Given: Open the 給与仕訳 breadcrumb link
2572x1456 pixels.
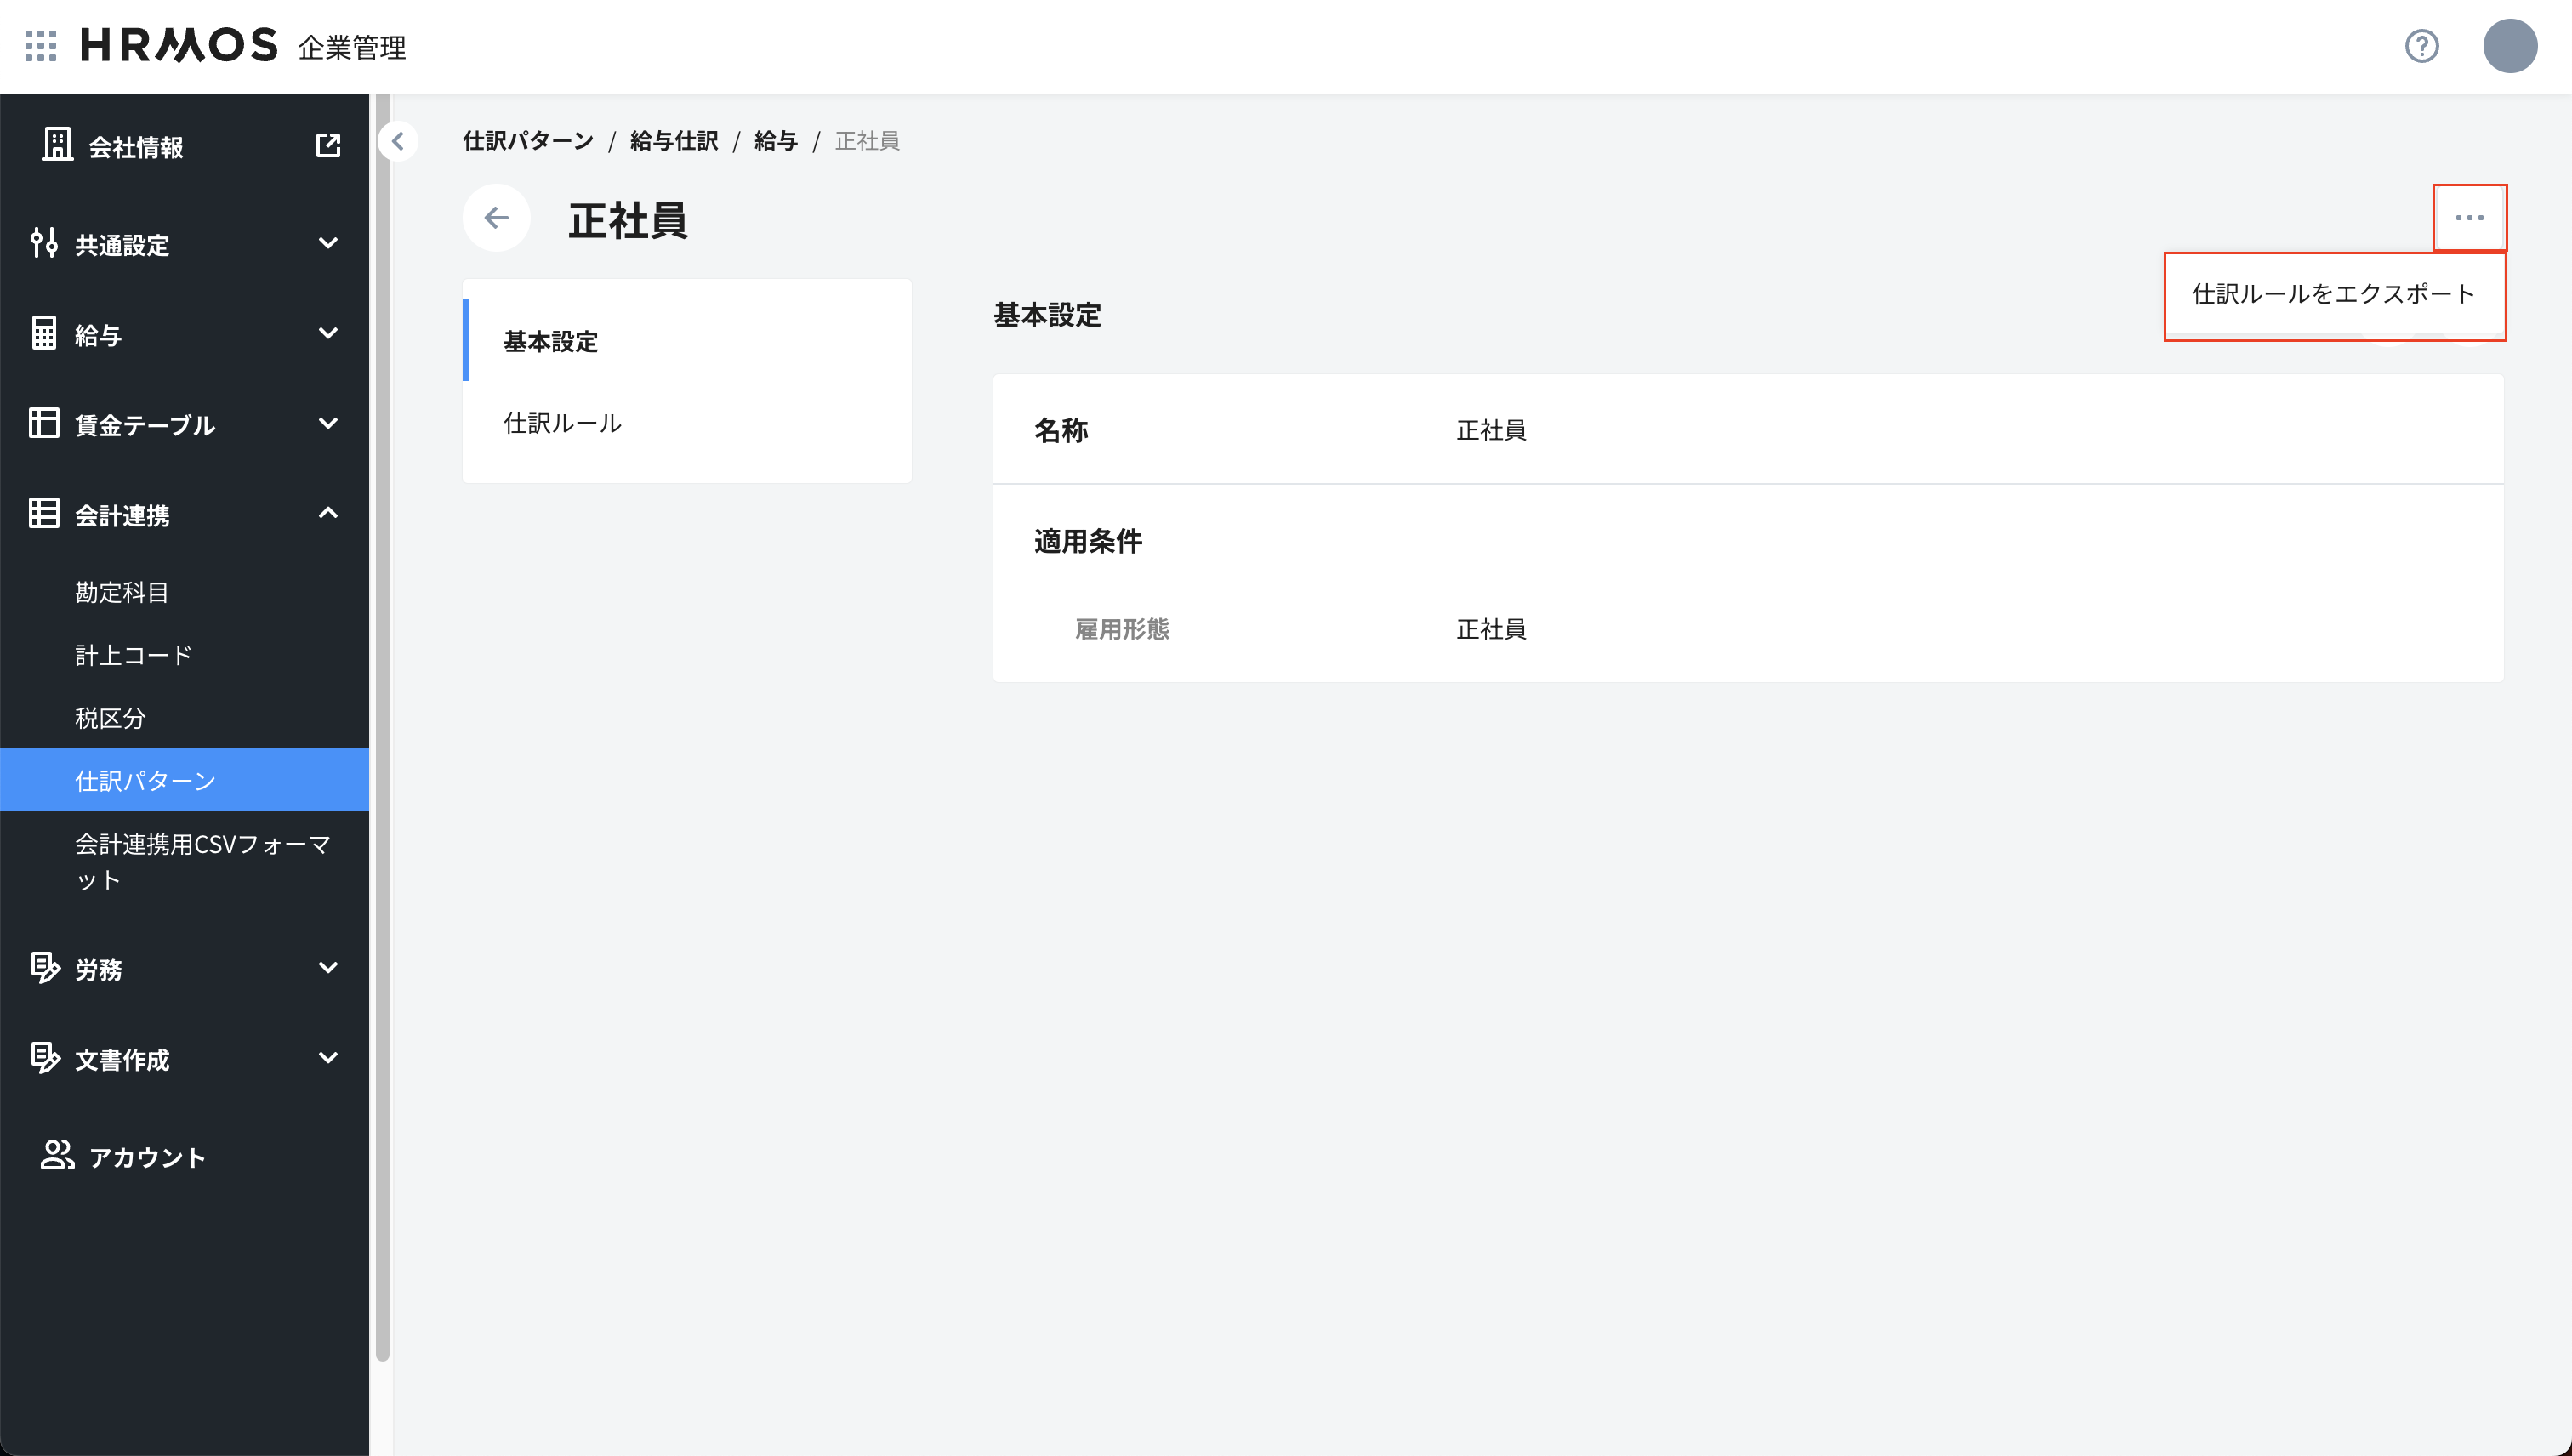Looking at the screenshot, I should click(x=674, y=140).
